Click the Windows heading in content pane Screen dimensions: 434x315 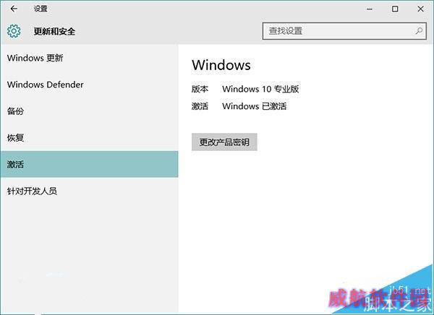tap(221, 65)
